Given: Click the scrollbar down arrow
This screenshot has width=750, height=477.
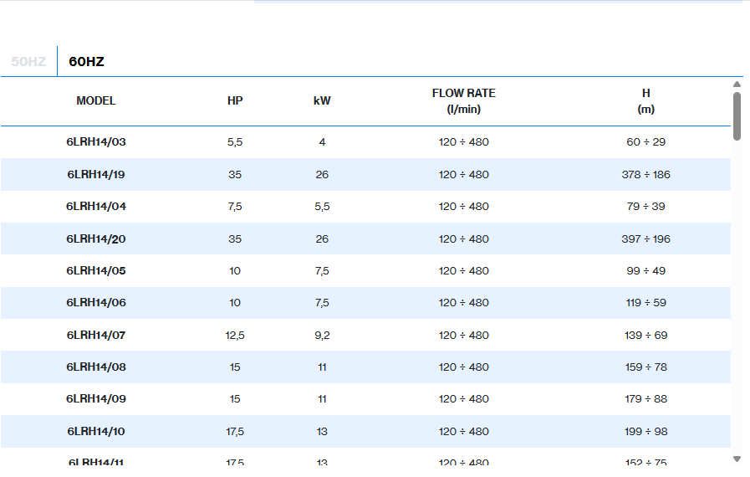Looking at the screenshot, I should tap(737, 459).
